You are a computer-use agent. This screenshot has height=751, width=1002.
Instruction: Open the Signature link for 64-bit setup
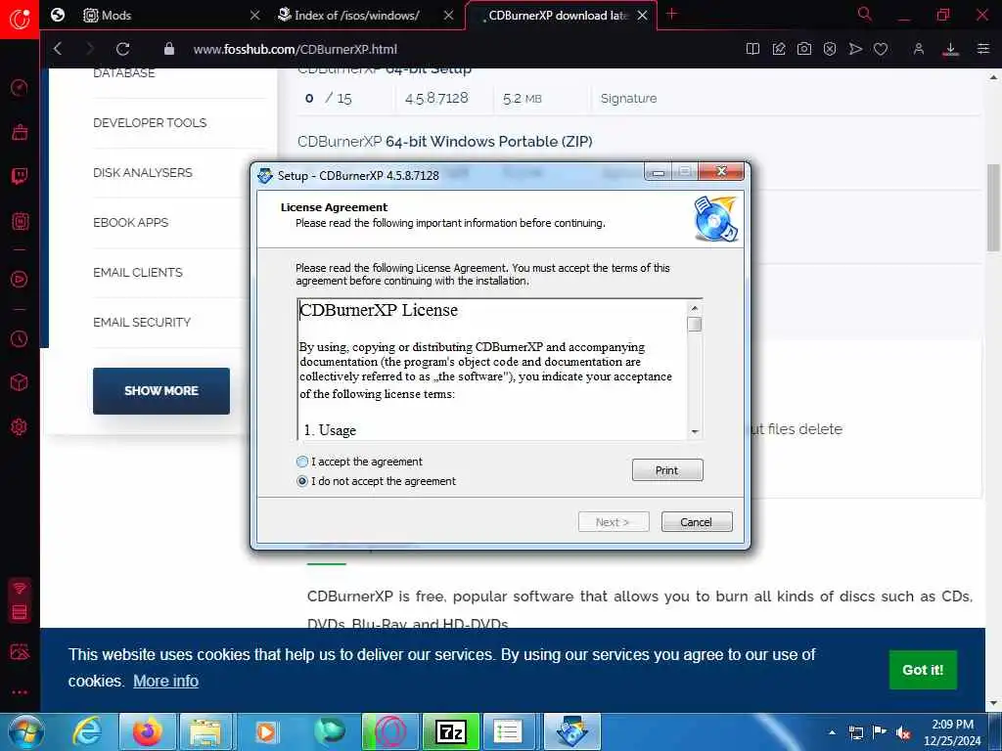[629, 99]
